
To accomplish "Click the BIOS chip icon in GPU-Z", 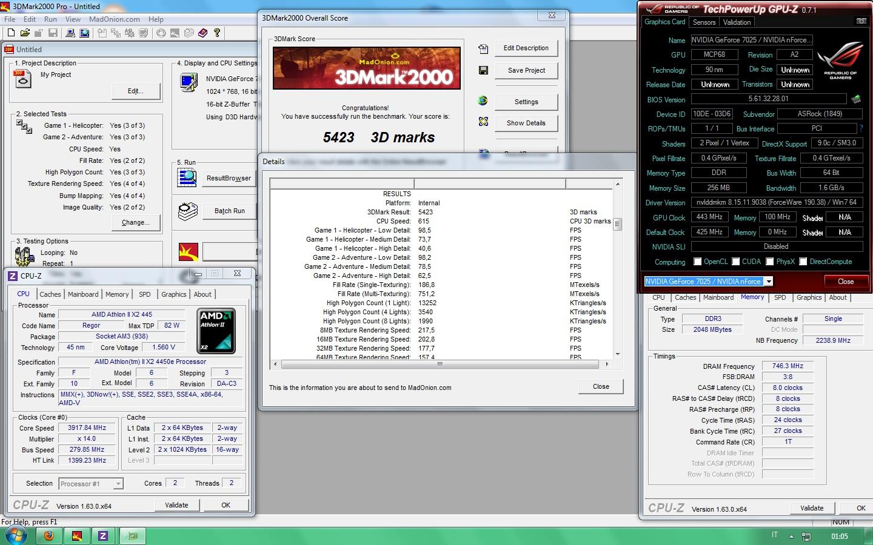I will click(856, 99).
